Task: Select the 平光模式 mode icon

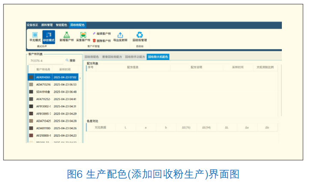Action: point(35,35)
